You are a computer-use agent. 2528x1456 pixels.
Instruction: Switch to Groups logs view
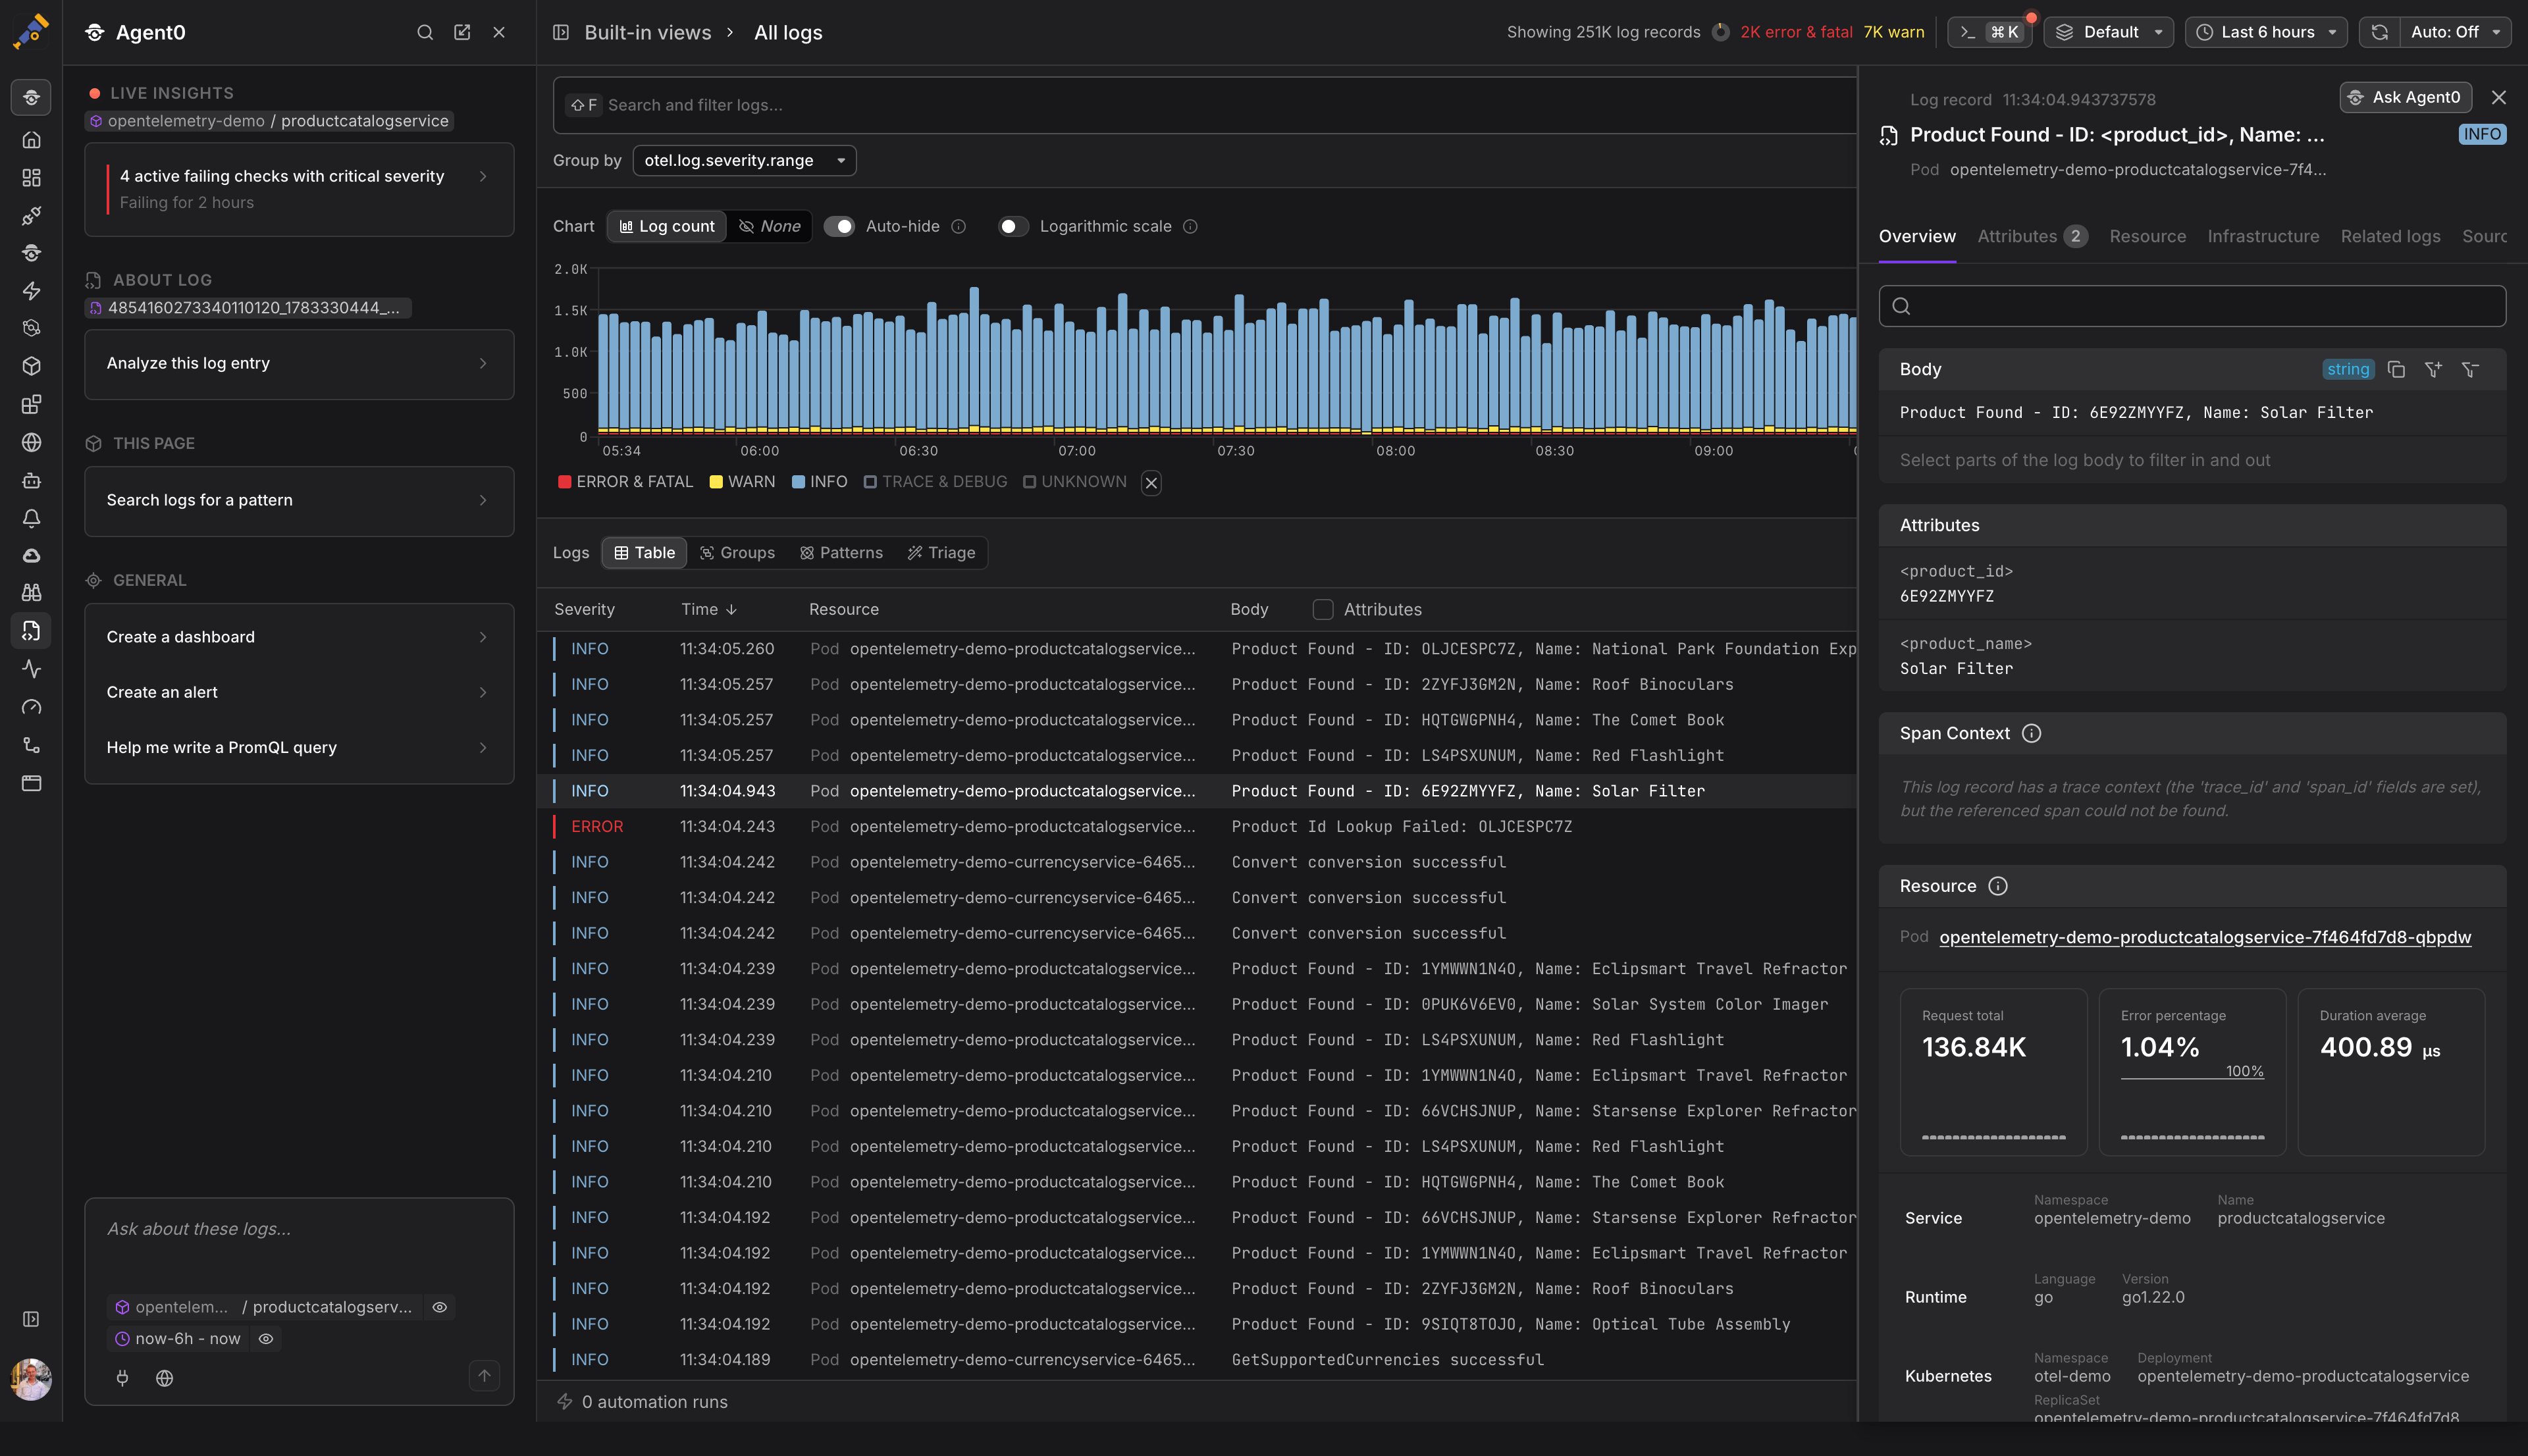pos(737,553)
